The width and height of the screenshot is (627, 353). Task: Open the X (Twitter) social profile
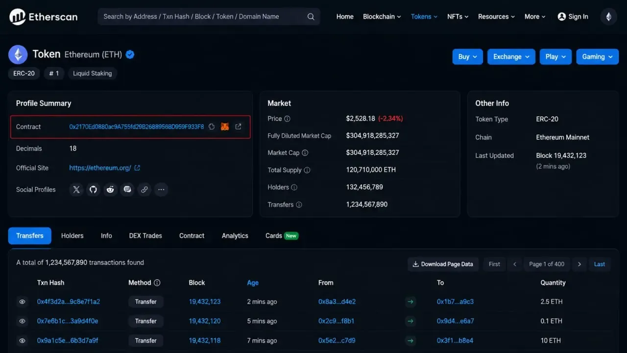(x=76, y=190)
